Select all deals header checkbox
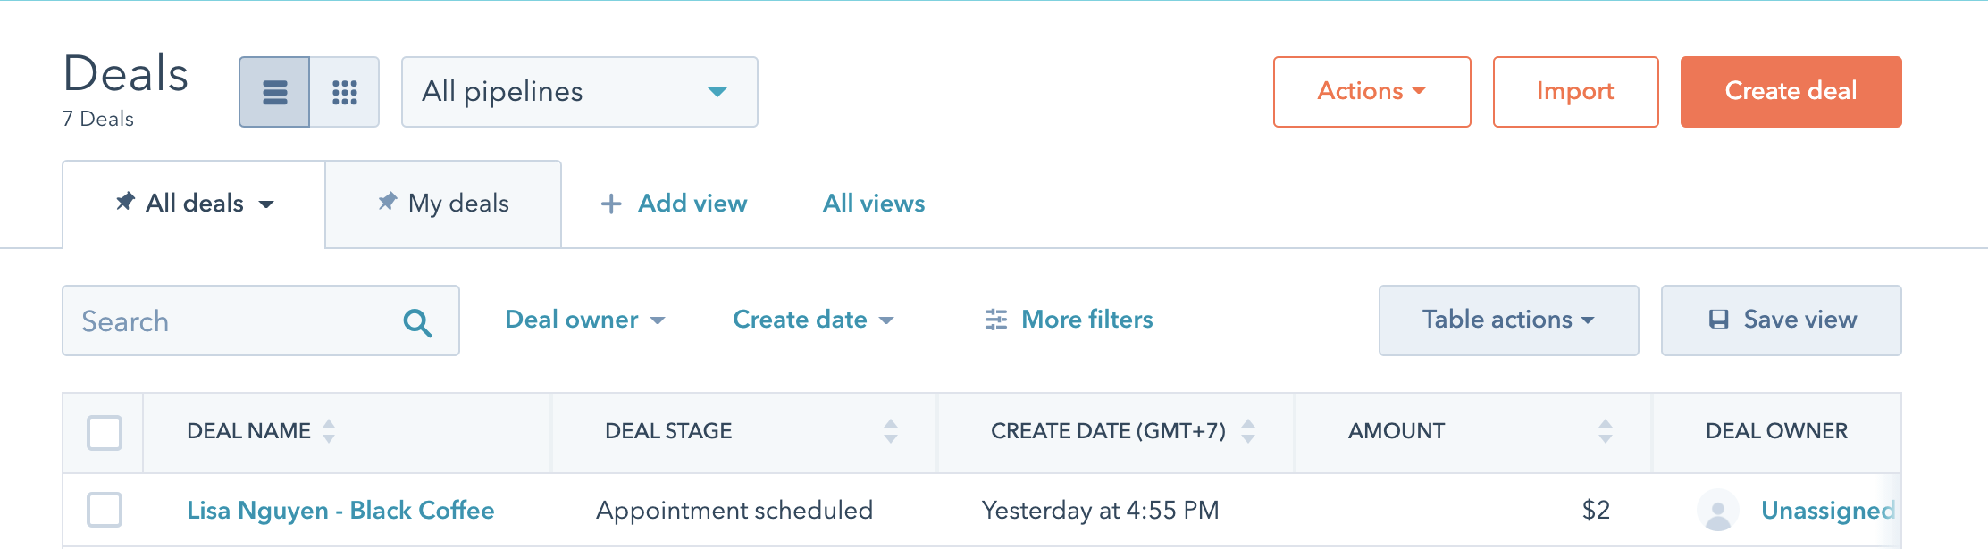 point(105,433)
